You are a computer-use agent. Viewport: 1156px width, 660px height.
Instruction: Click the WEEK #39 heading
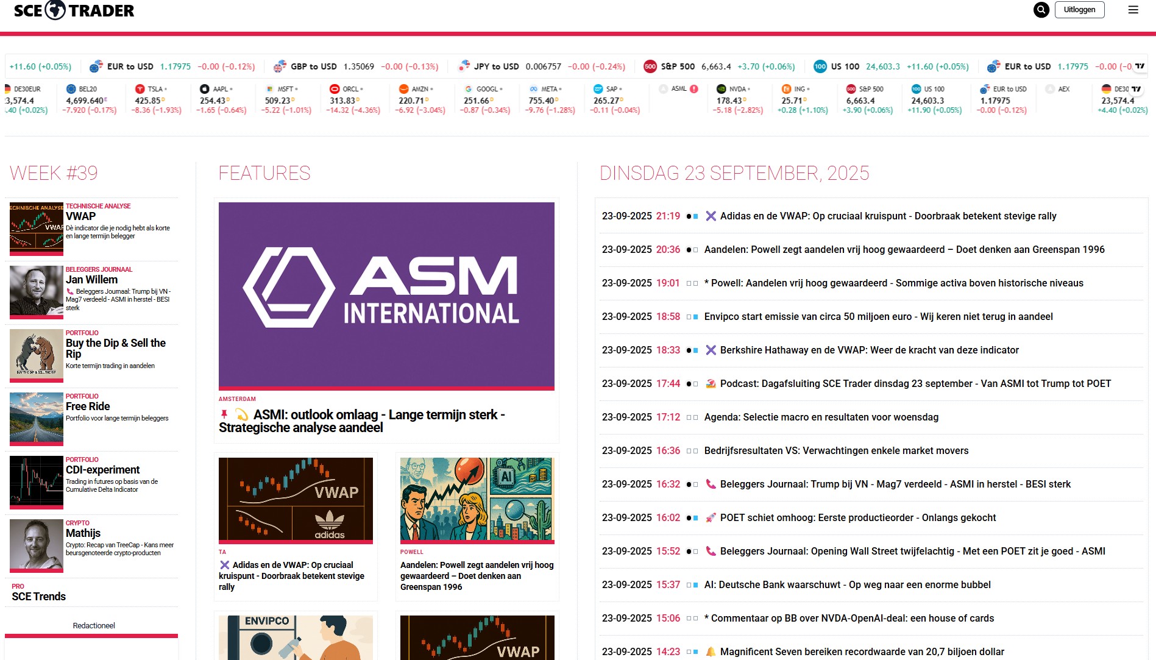(54, 173)
